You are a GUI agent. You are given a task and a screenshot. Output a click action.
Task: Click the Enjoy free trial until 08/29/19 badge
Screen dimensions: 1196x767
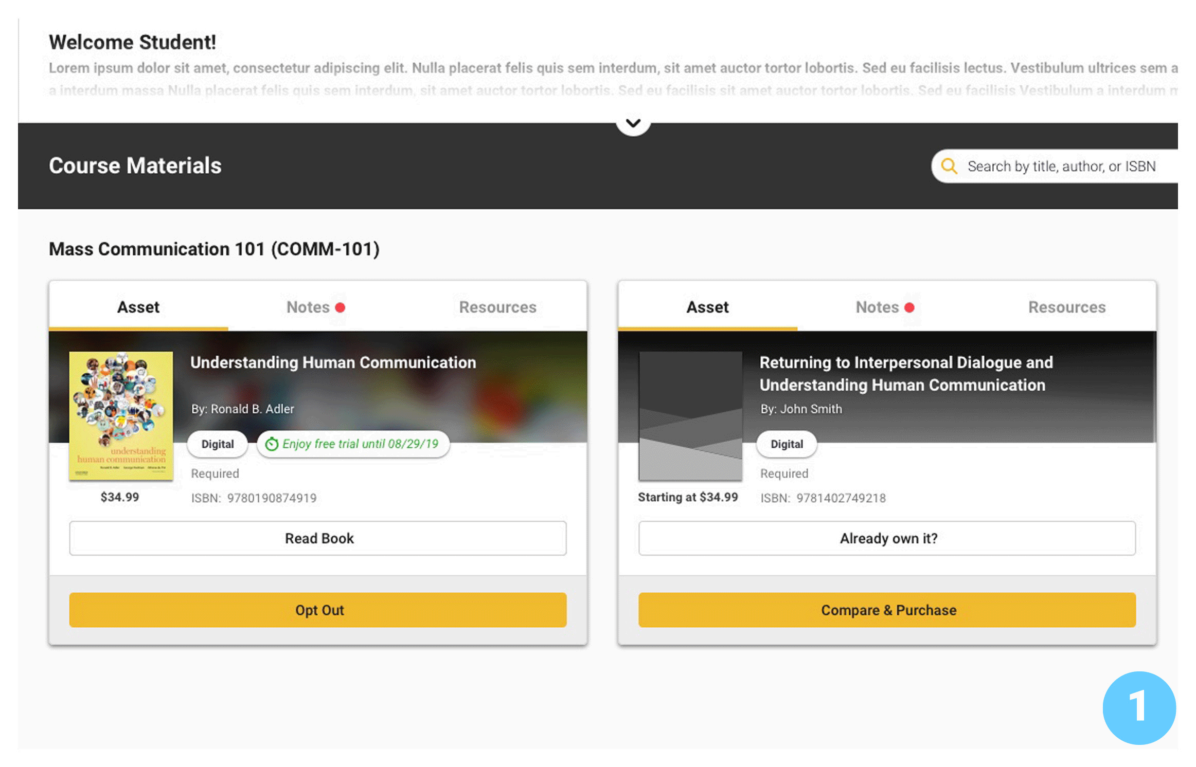tap(353, 444)
